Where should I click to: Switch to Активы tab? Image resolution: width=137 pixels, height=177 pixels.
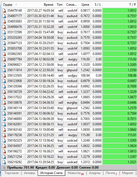pyautogui.click(x=29, y=173)
